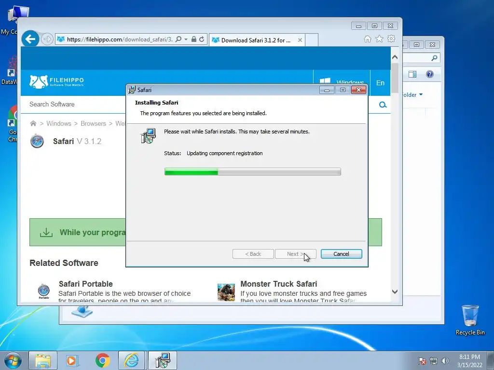Image resolution: width=494 pixels, height=370 pixels.
Task: Click the search icon in the background Explorer window
Action: point(434,58)
